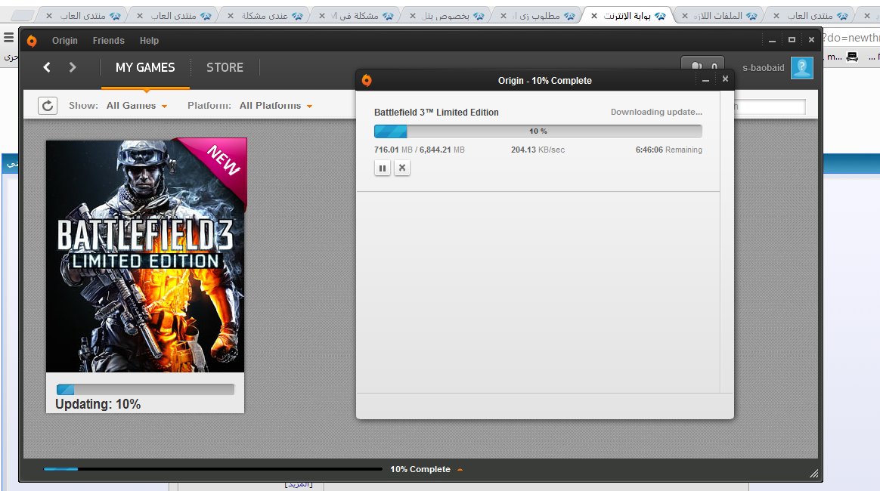Open the browser hamburger menu
This screenshot has width=880, height=491.
coord(9,38)
